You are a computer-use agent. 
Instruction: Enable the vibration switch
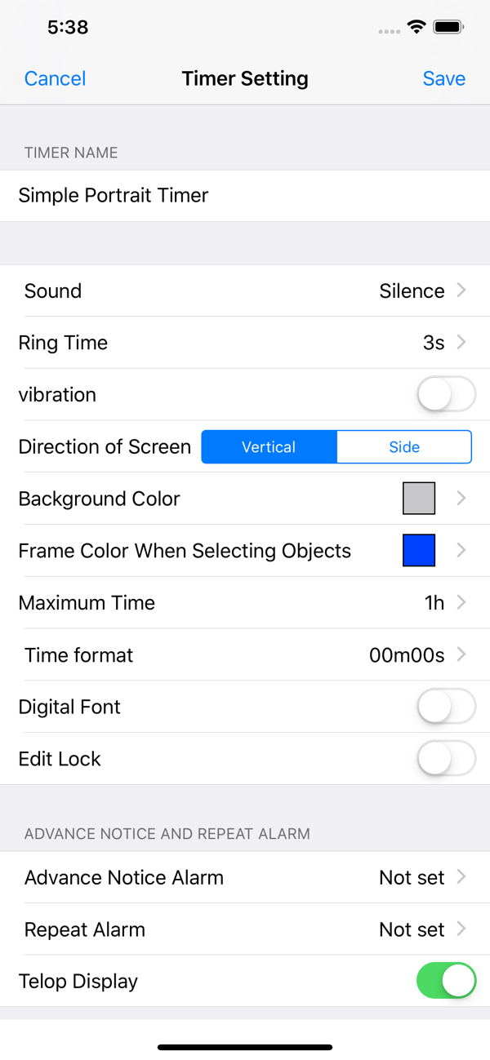pyautogui.click(x=446, y=395)
